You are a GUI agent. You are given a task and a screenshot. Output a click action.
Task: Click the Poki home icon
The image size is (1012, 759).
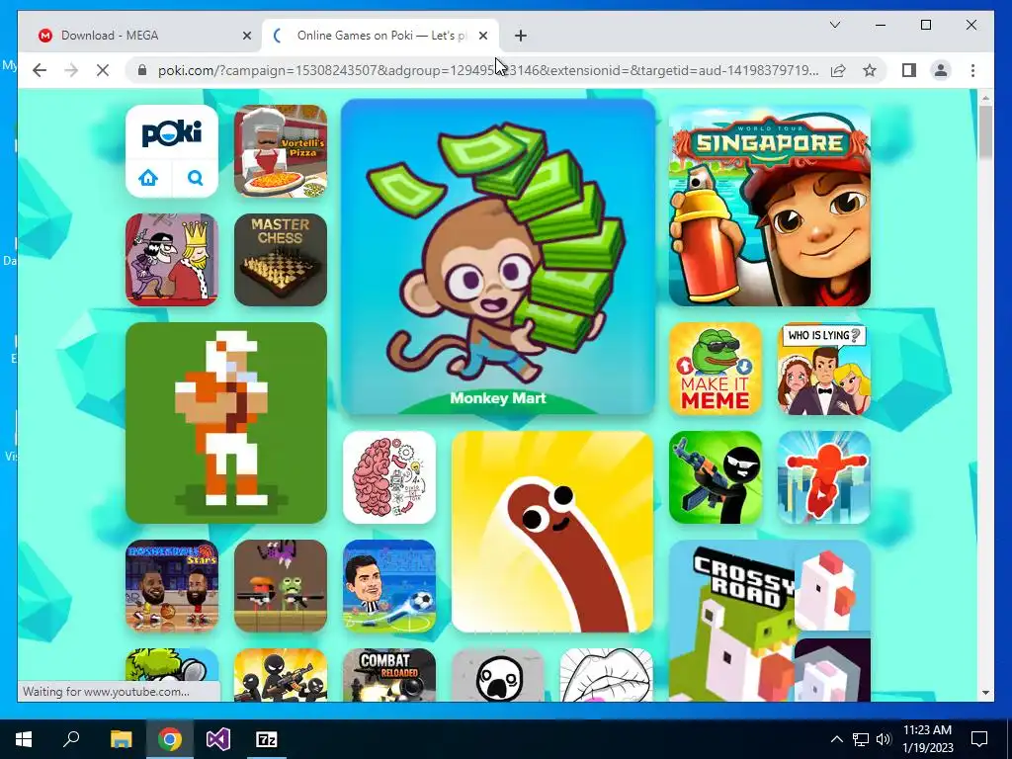pos(148,178)
